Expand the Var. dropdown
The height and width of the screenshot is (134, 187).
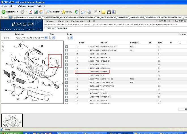coord(53,37)
